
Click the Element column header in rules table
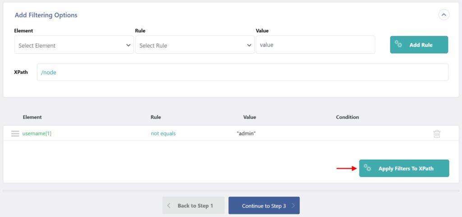click(x=32, y=117)
